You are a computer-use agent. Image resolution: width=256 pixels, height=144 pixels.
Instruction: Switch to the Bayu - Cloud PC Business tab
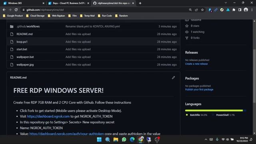coord(69,3)
